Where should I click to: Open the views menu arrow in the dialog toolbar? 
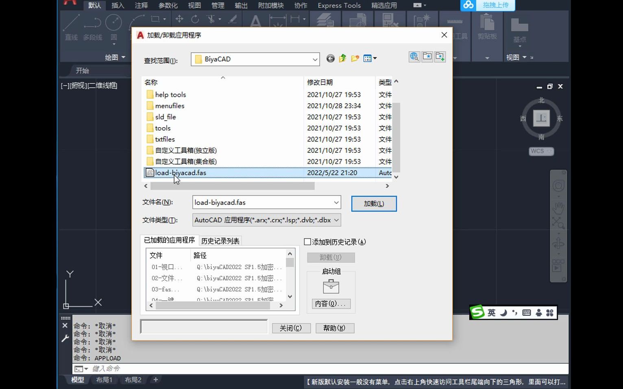[x=375, y=58]
